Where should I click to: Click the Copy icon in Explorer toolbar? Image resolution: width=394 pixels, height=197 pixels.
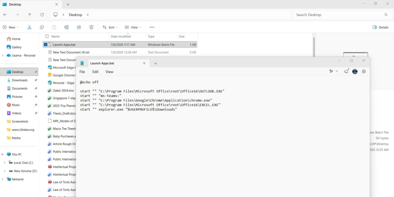42,27
